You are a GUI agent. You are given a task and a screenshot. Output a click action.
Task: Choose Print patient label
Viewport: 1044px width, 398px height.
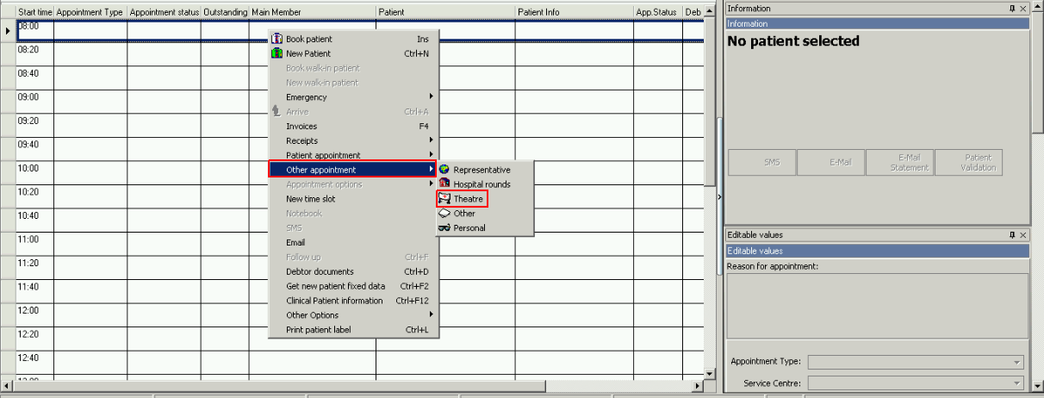click(x=354, y=330)
